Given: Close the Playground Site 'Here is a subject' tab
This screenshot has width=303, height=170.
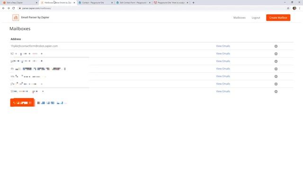Looking at the screenshot, I should (187, 3).
